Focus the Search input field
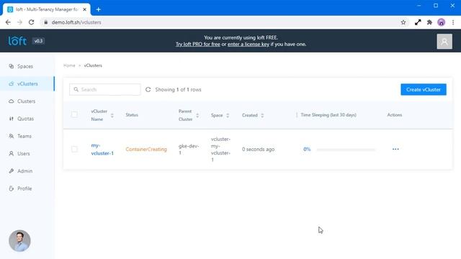Viewport: 461px width, 259px height. pyautogui.click(x=105, y=89)
